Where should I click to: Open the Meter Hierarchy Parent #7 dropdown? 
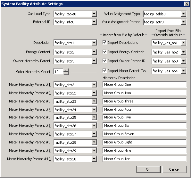94,134
